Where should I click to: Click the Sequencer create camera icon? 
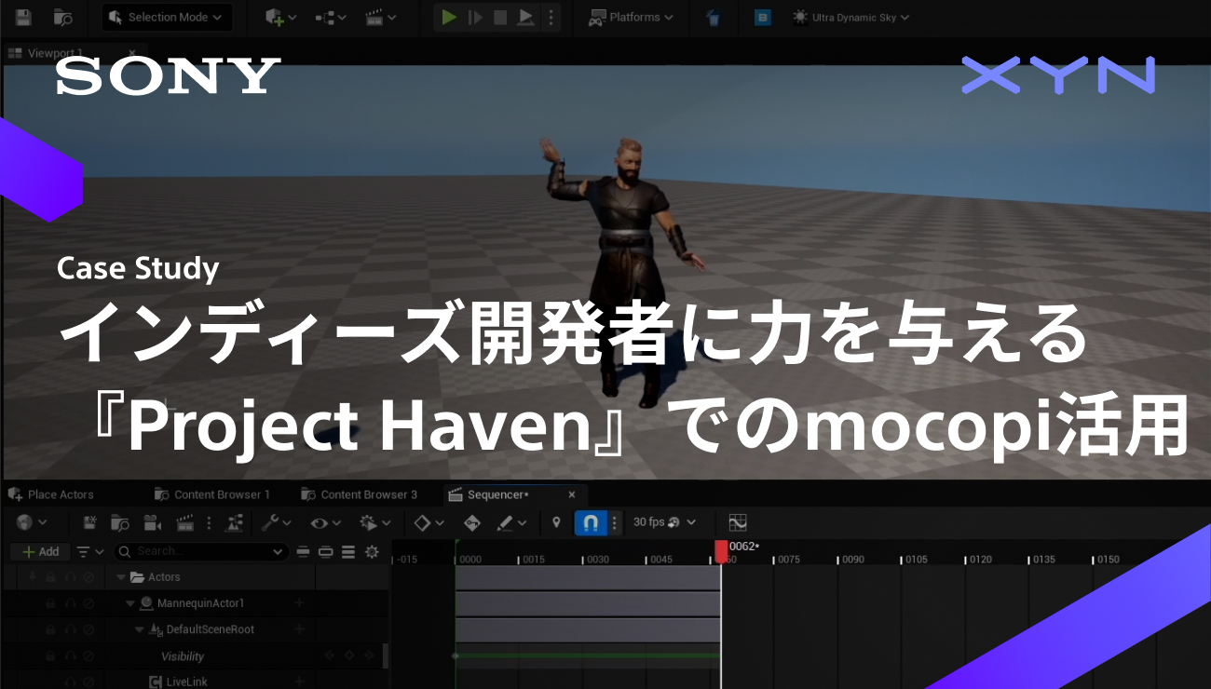click(x=152, y=523)
